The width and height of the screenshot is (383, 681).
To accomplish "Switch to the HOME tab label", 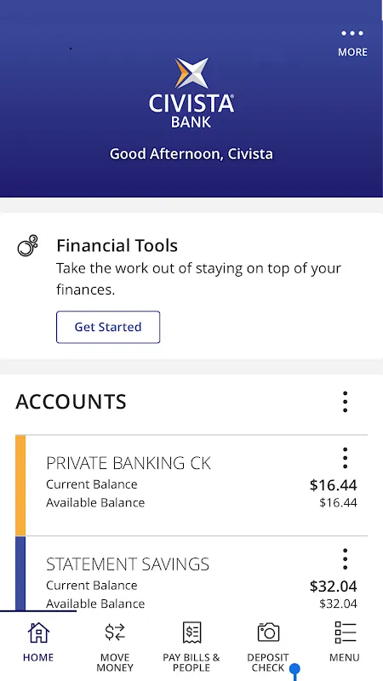I will pos(38,657).
